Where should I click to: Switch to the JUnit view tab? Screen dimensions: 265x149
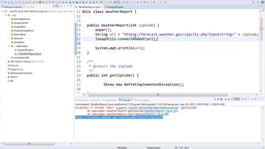point(30,7)
